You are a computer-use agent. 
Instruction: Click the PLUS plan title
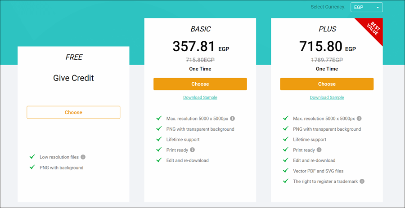327,29
